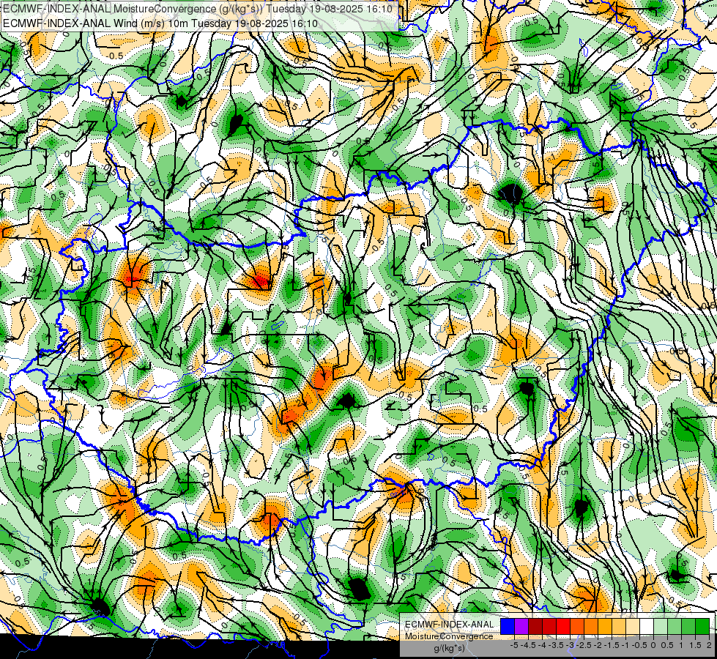The width and height of the screenshot is (717, 659).
Task: Click the bright red swatch between -3.5 and -3
Action: (x=563, y=626)
